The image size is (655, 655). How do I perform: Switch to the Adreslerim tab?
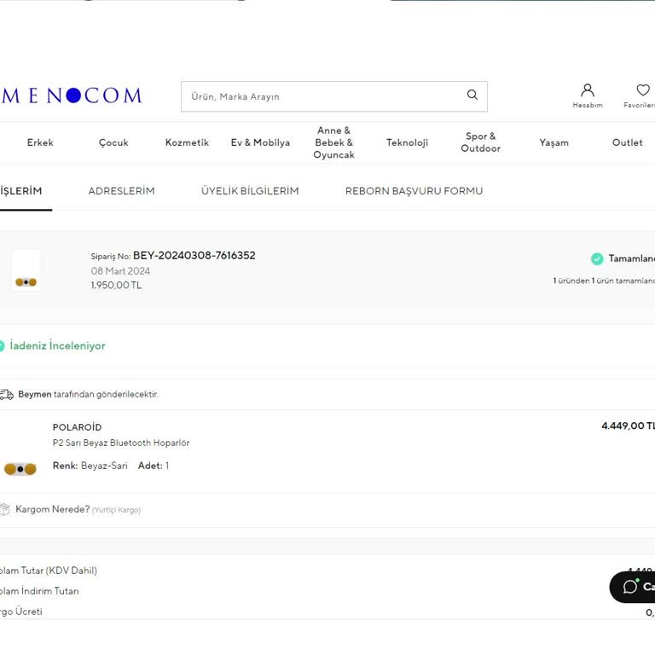[121, 191]
